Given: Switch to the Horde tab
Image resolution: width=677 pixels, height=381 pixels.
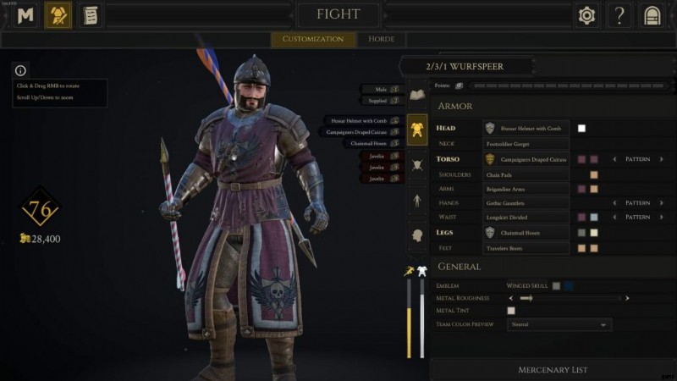Looking at the screenshot, I should pos(382,39).
